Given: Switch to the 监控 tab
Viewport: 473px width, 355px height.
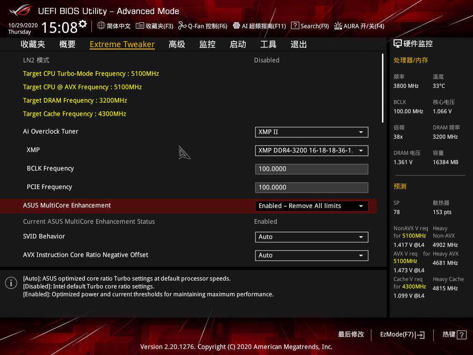Looking at the screenshot, I should (x=207, y=44).
